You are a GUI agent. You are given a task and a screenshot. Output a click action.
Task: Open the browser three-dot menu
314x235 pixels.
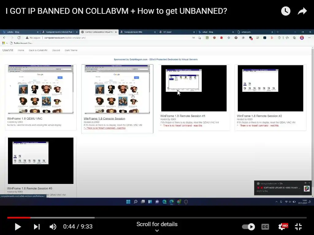[x=309, y=38]
